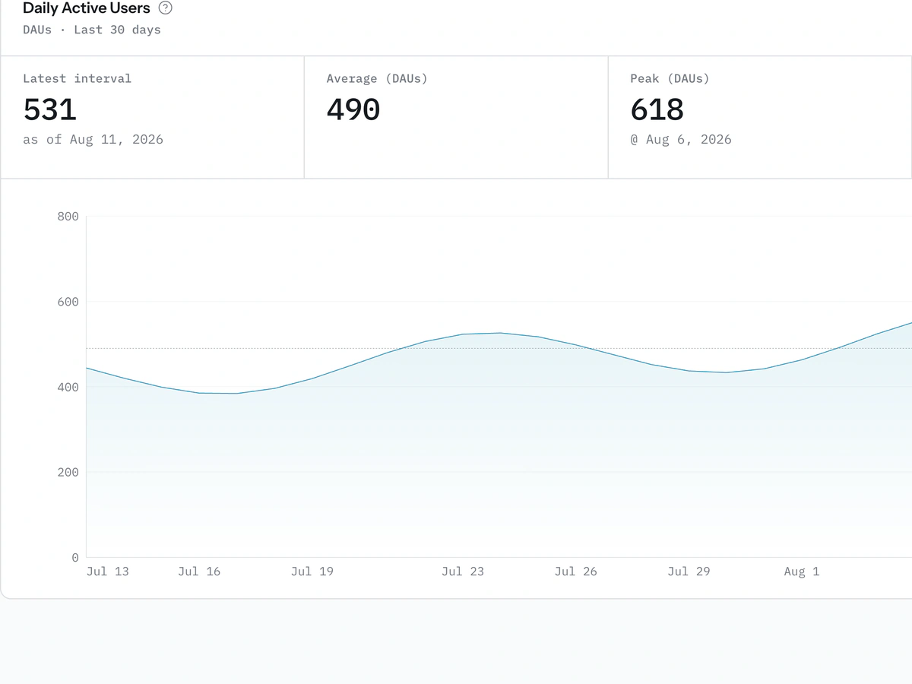Click the 0 y-axis label

click(x=75, y=557)
